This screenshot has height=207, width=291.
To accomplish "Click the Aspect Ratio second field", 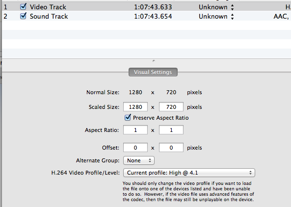I will click(x=171, y=130).
